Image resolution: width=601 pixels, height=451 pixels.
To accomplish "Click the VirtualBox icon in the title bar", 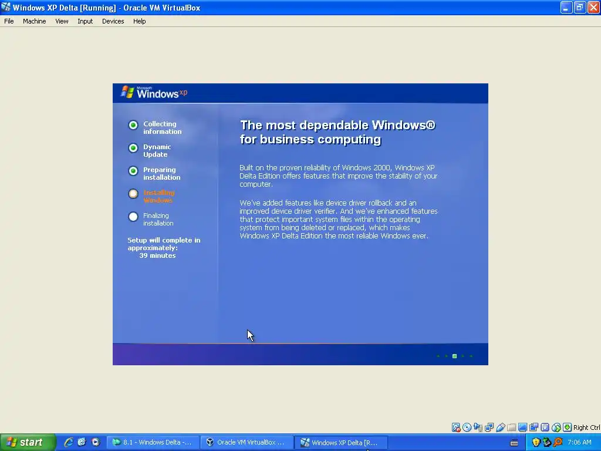I will tap(6, 7).
